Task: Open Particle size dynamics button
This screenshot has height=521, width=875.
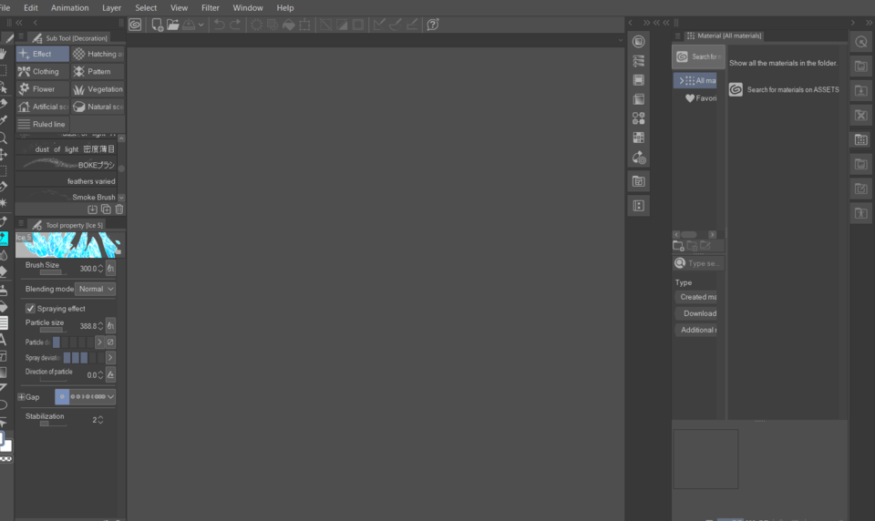Action: 110,326
